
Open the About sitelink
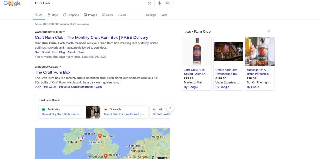click(71, 52)
